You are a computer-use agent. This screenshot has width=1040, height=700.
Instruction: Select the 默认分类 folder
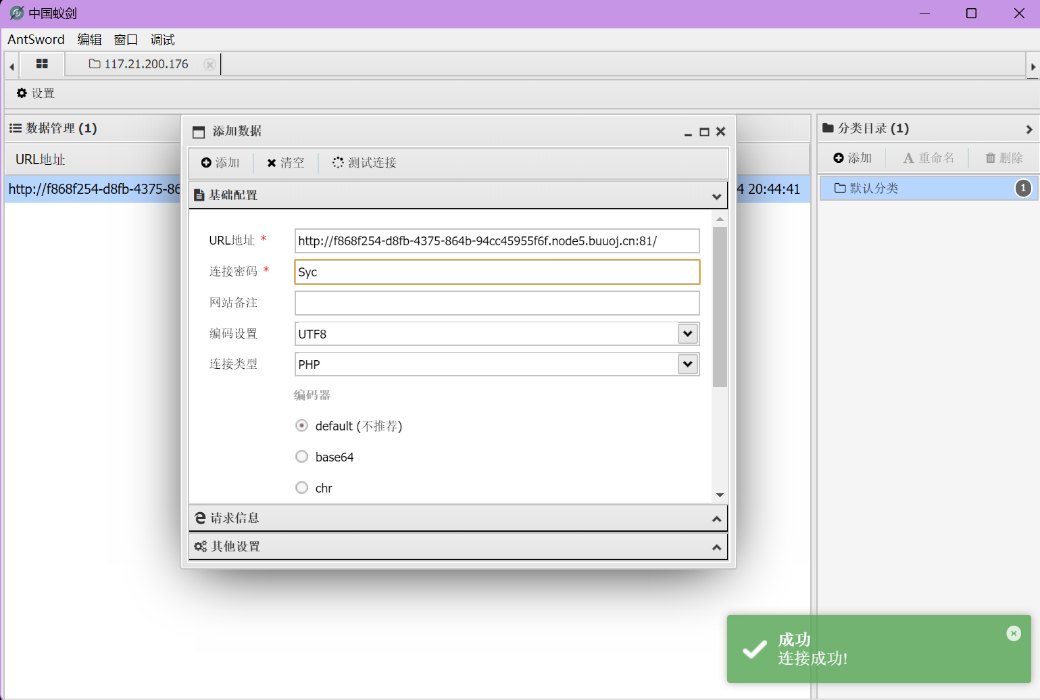928,189
